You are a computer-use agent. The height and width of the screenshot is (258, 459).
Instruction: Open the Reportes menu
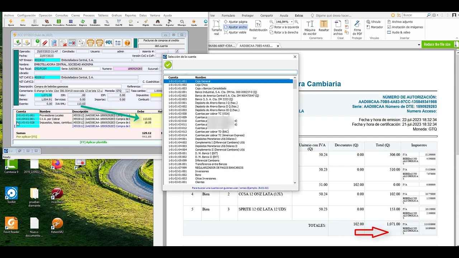click(x=131, y=15)
